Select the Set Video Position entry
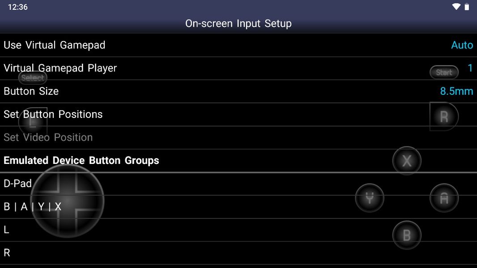477x268 pixels. (238, 137)
